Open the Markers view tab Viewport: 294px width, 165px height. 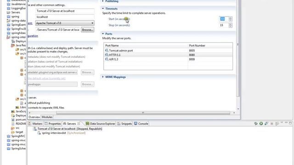coord(35,124)
